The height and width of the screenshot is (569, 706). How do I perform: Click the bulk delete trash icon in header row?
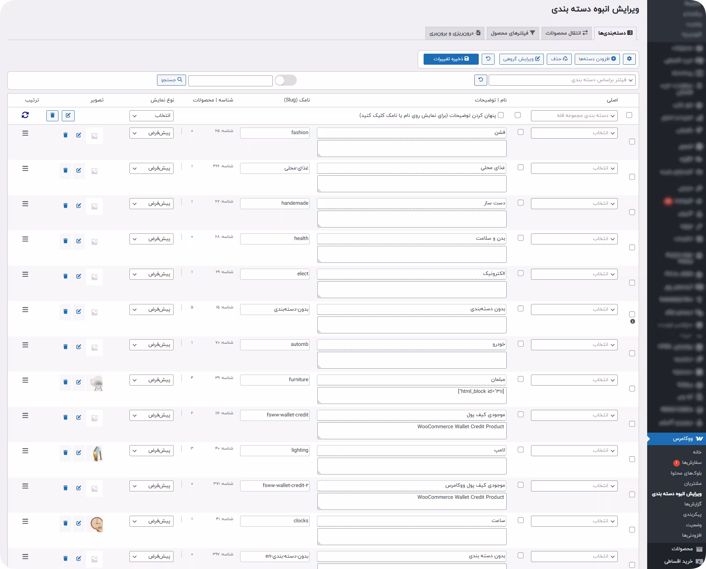(52, 115)
